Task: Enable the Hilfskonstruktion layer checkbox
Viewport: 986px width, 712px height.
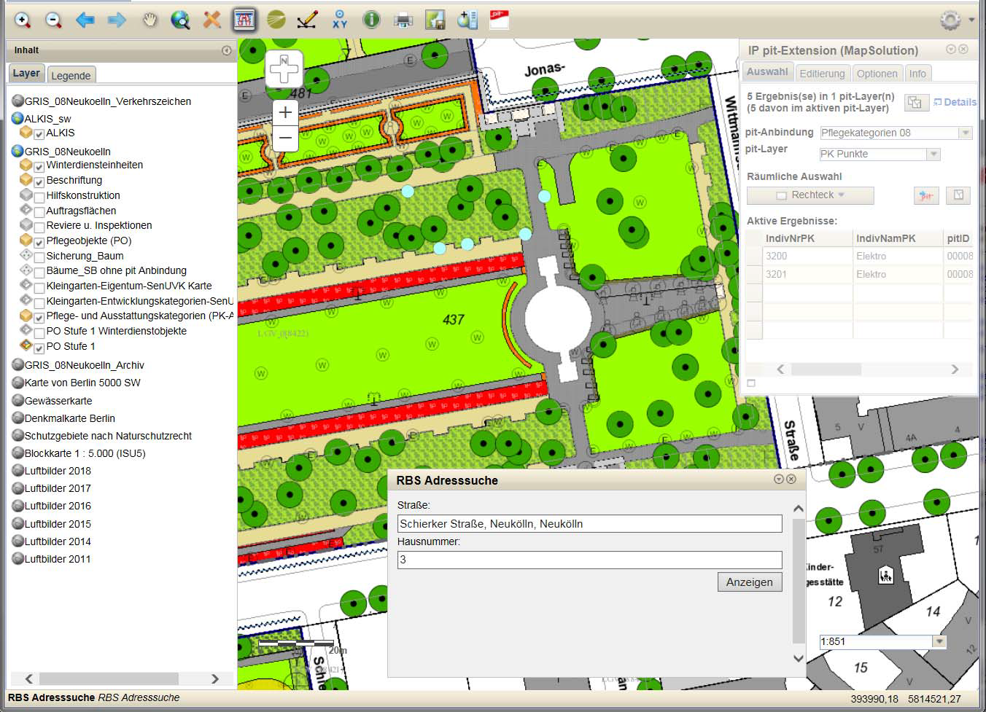Action: 39,197
